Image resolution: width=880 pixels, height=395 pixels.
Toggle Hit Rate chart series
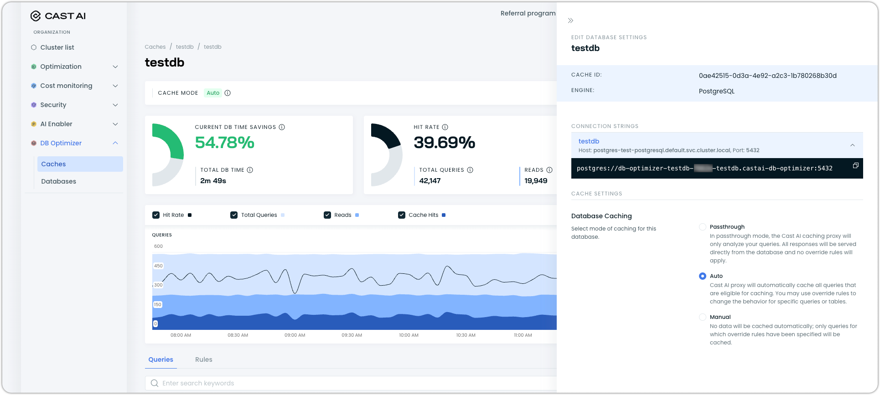156,215
